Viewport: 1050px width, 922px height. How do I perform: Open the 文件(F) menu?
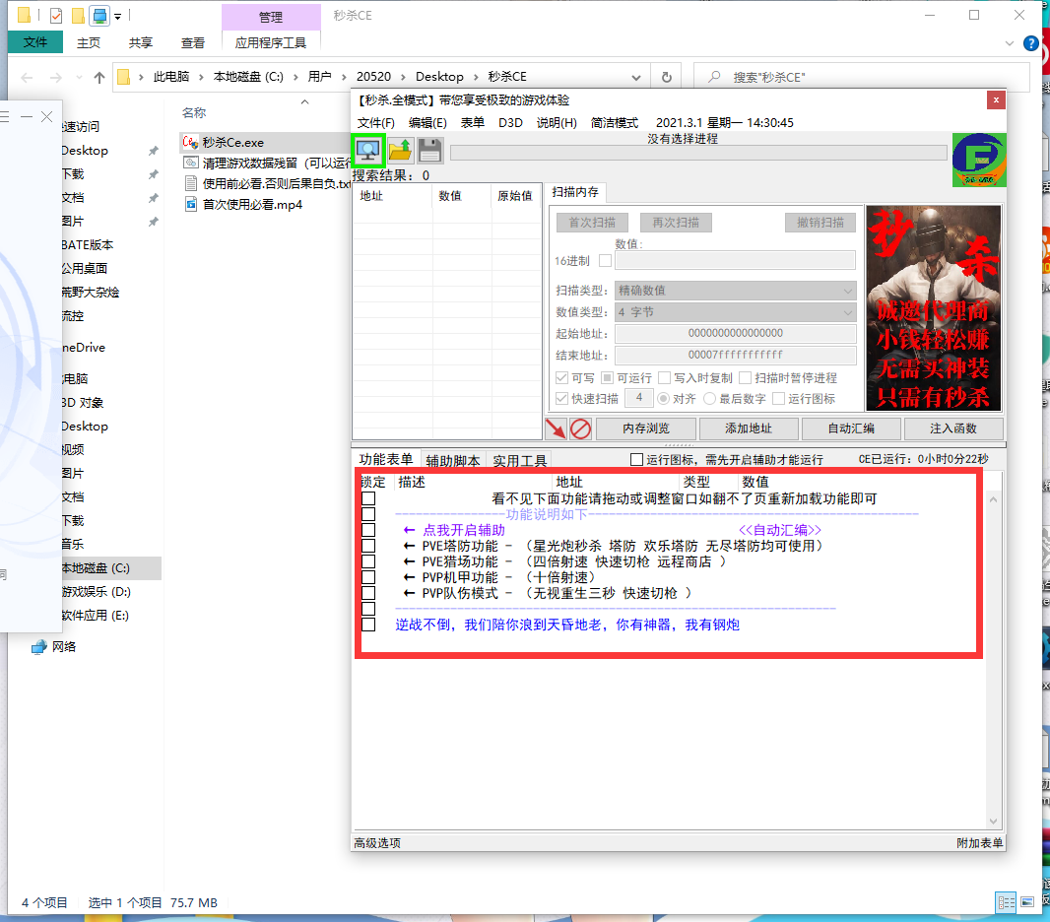(x=375, y=123)
